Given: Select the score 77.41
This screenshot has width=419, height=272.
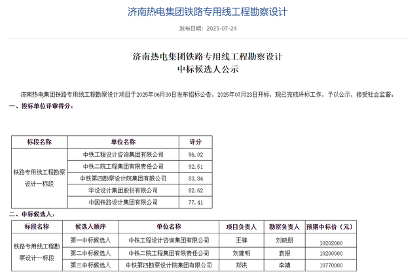Looking at the screenshot, I should point(196,203).
